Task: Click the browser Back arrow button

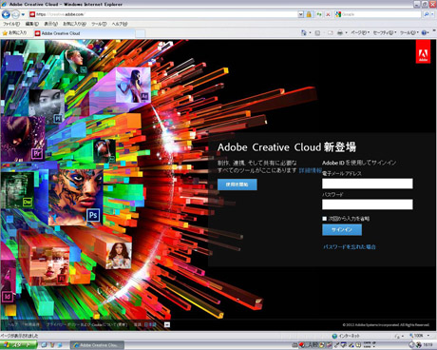Action: pos(6,14)
